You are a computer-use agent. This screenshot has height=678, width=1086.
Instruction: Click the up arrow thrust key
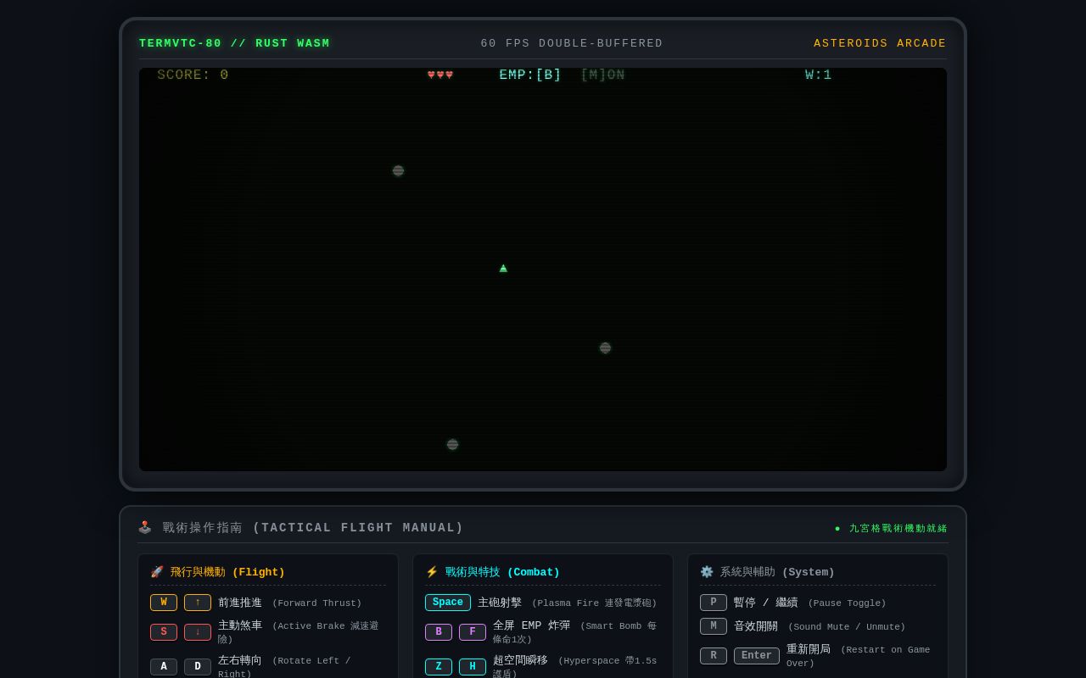(x=198, y=603)
